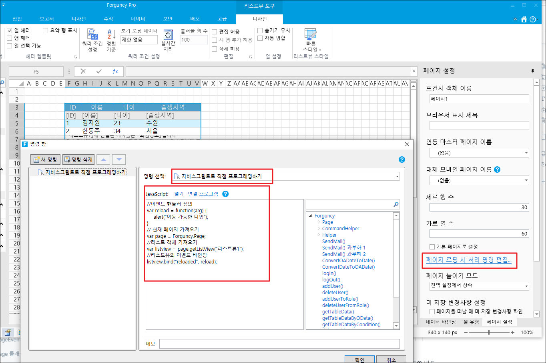Screen dimensions: 546x363
Task: Open the 셀 유형 panel tab
Action: (x=471, y=322)
